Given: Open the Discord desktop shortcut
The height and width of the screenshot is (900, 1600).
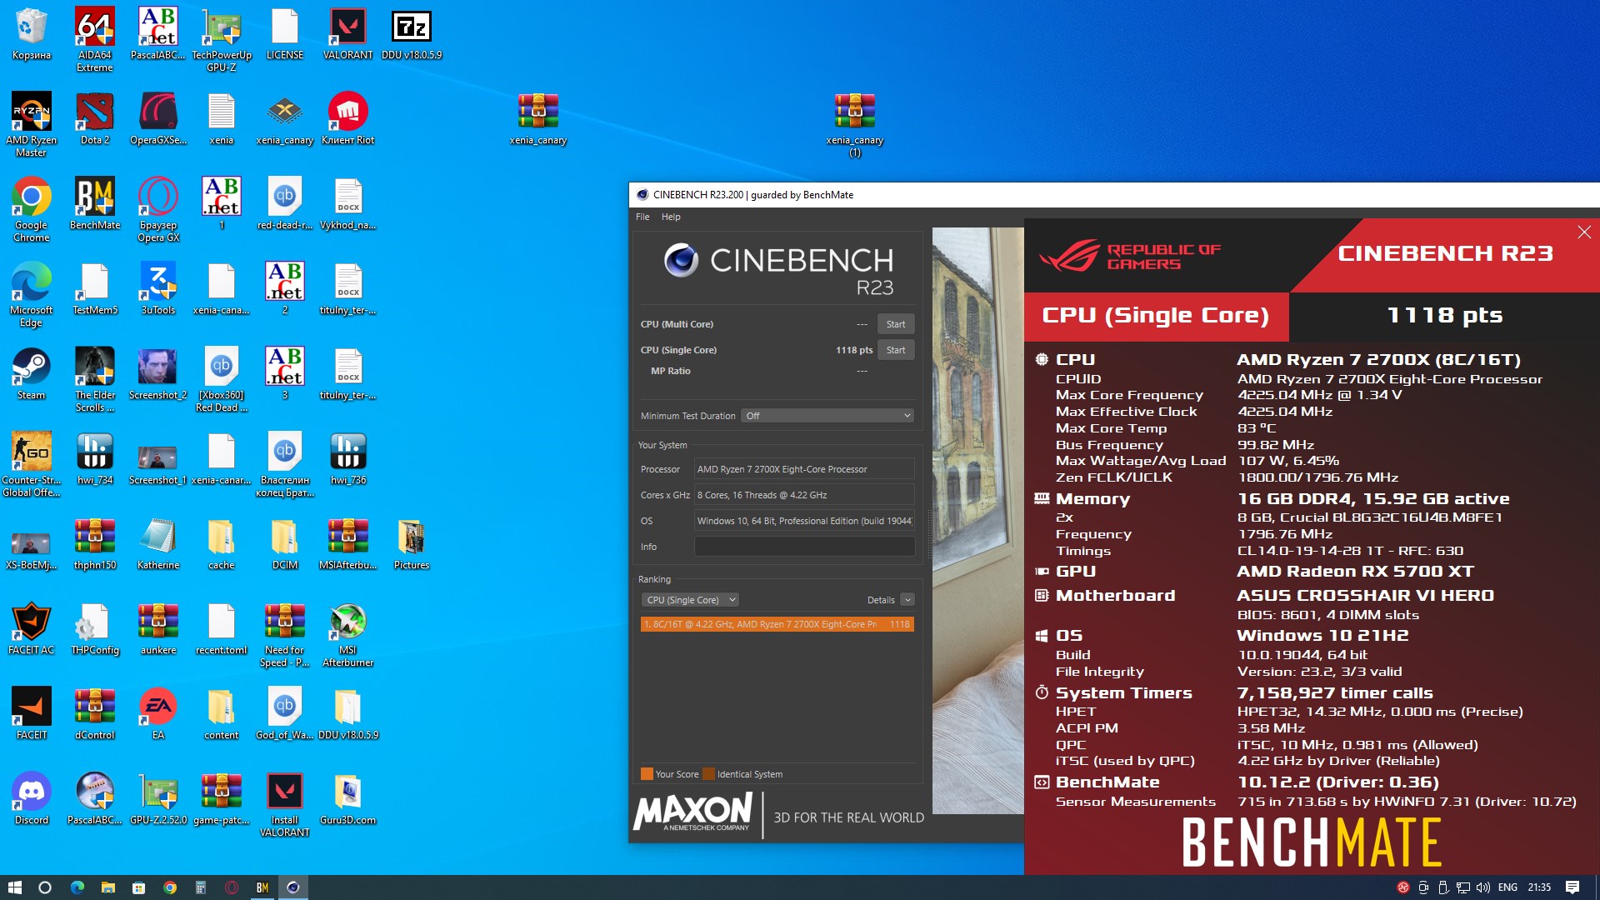Looking at the screenshot, I should point(31,798).
